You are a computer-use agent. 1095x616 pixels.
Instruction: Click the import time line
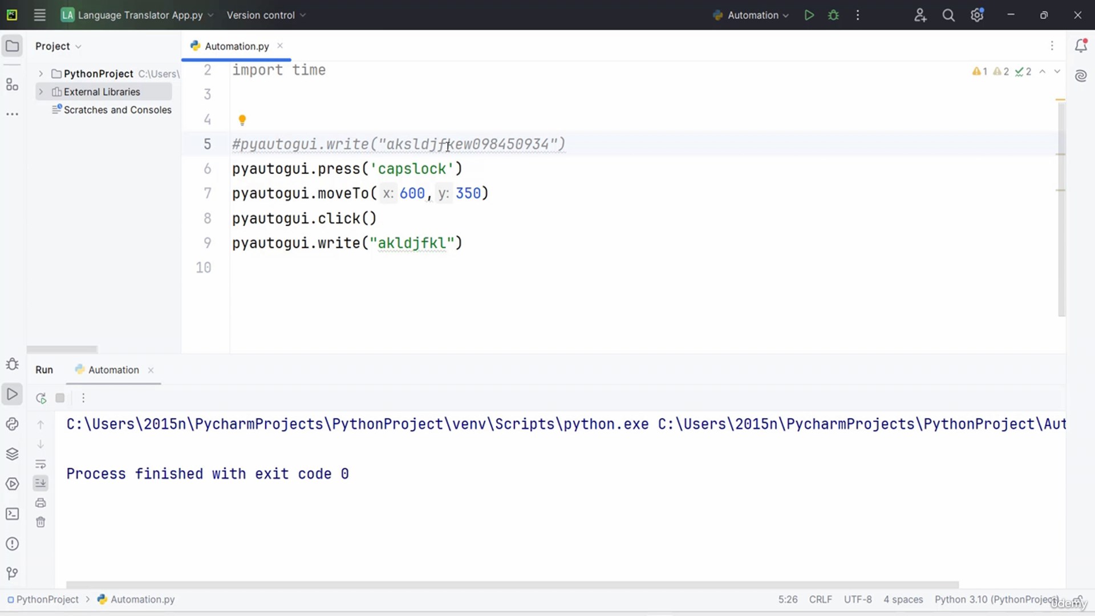(279, 70)
